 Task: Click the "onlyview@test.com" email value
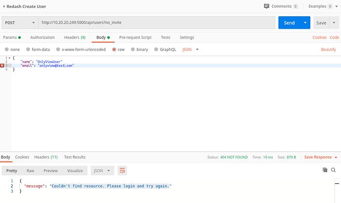56,66
